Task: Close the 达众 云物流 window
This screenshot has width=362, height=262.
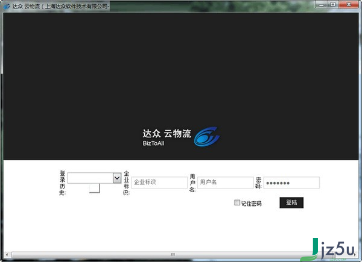Action: tap(349, 4)
